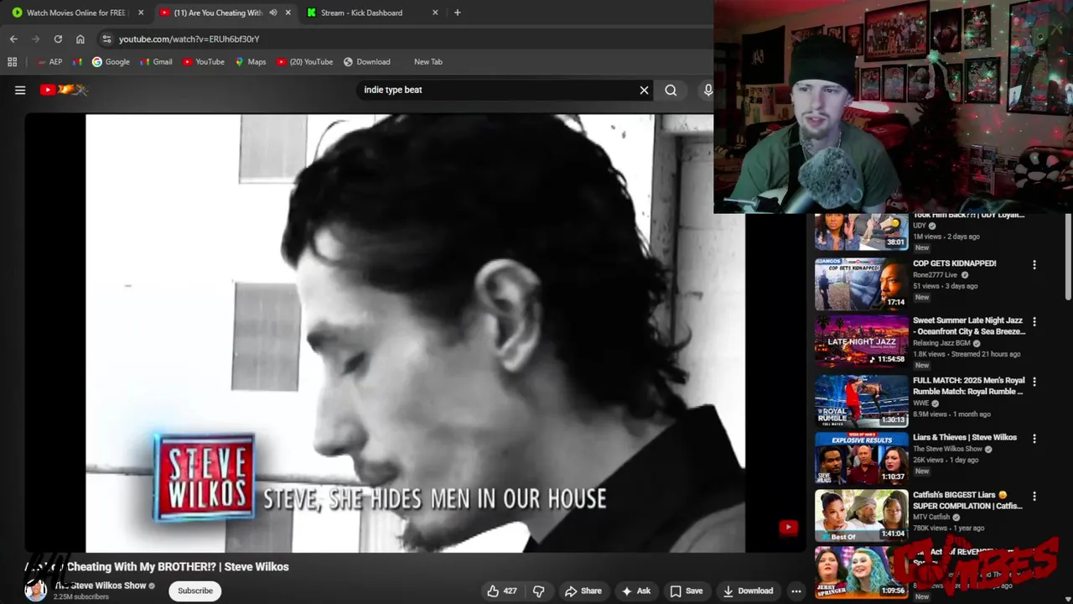1073x604 pixels.
Task: Open the Jerry Springer thumbnail
Action: point(862,572)
